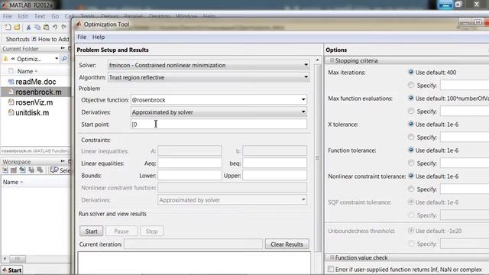Open the File menu in MATLAB window
The height and width of the screenshot is (275, 489).
click(x=7, y=16)
